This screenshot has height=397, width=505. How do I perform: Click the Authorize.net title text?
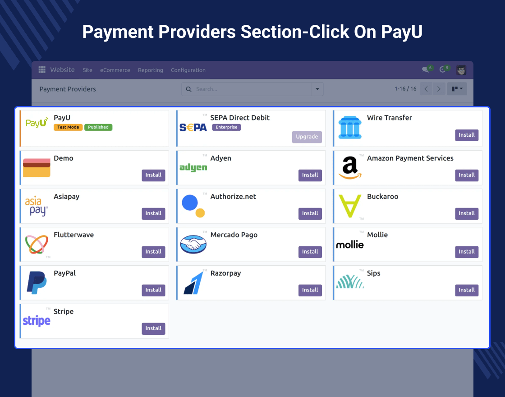tap(233, 197)
